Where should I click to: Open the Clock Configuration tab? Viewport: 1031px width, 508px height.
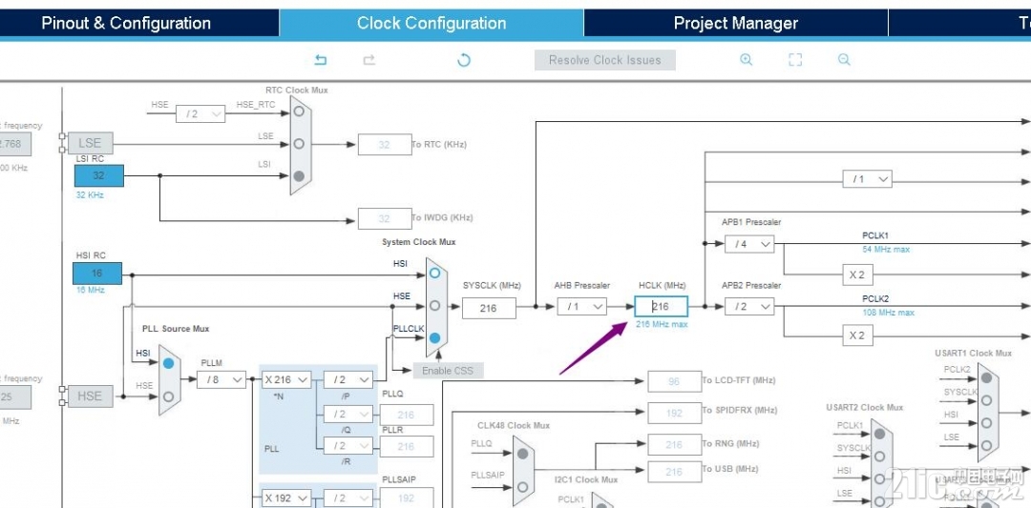431,24
